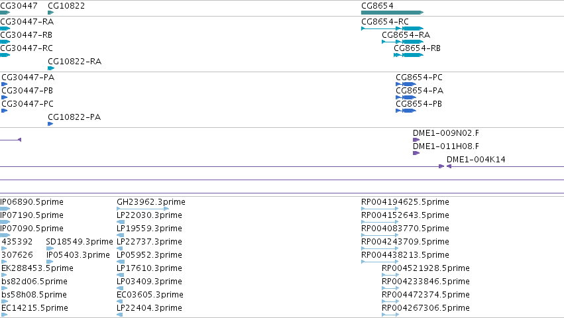Screen dimensions: 564x318
Task: Select the IP06890.5prime EST label
Action: click(x=32, y=202)
